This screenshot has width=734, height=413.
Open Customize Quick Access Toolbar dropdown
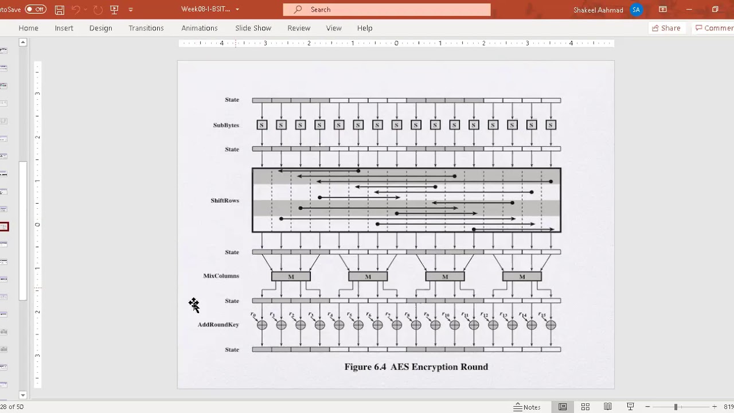click(x=131, y=9)
